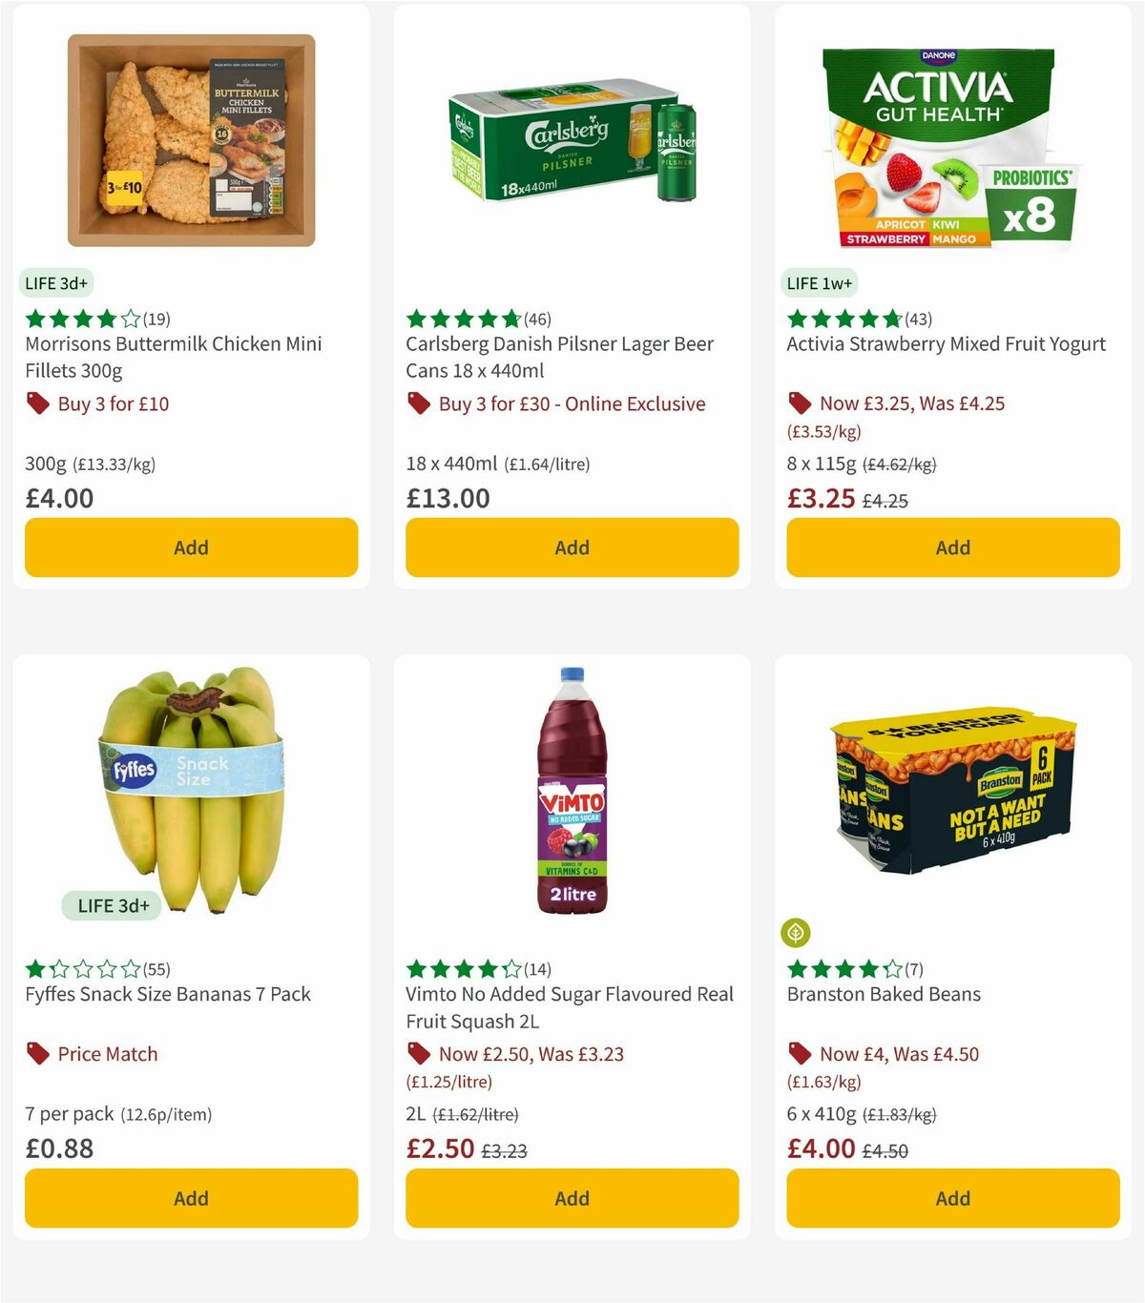Image resolution: width=1145 pixels, height=1303 pixels.
Task: Click the star rating for Carlsberg Danish Pilsner
Action: pyautogui.click(x=464, y=319)
